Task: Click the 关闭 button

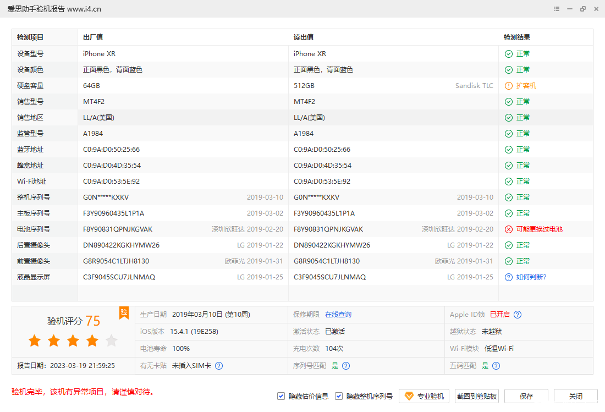Action: 576,396
